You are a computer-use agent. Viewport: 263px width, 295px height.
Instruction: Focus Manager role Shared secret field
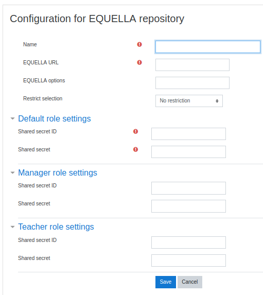click(x=188, y=206)
